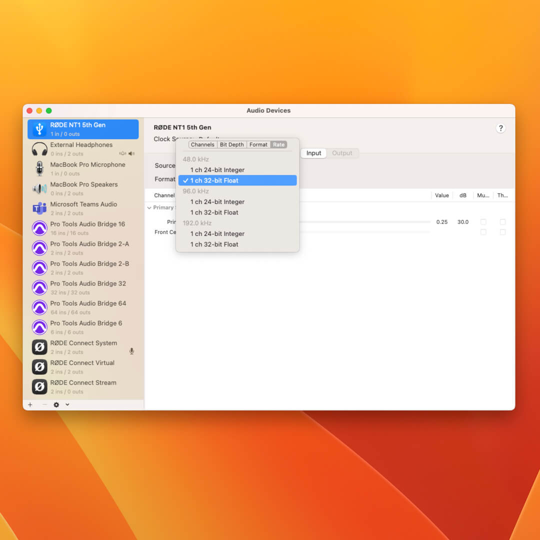Click the Channels sort button in the popup
Image resolution: width=540 pixels, height=540 pixels.
[x=202, y=144]
